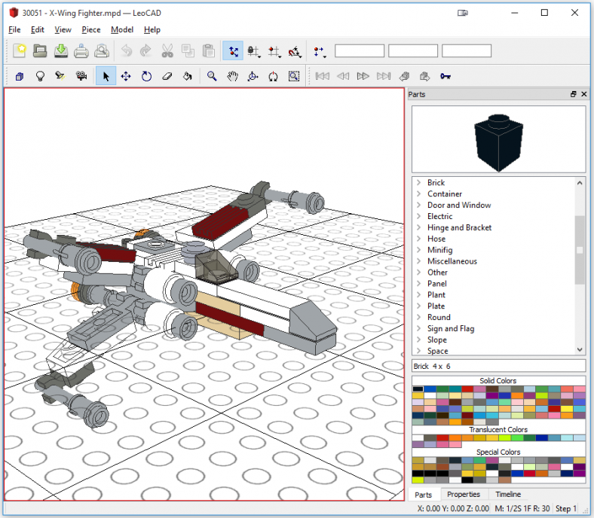Jump to the last step

click(x=384, y=77)
